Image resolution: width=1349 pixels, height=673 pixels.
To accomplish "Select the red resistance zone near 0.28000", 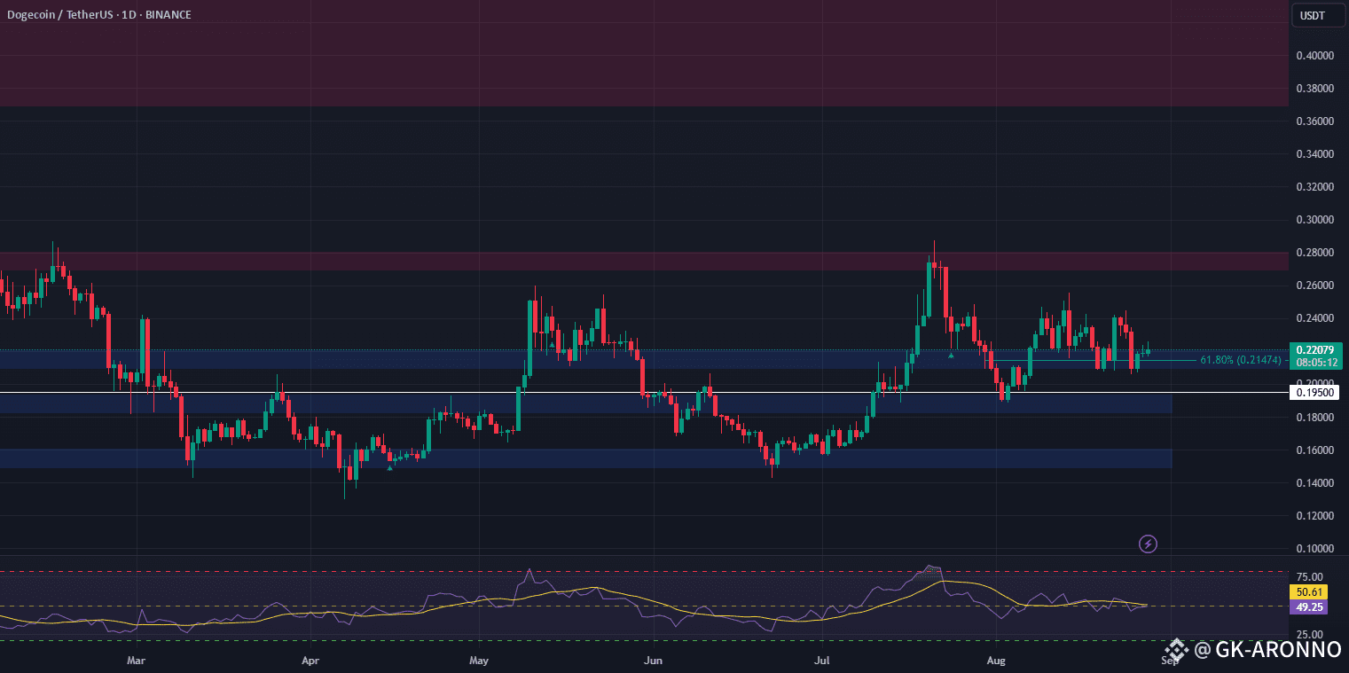I will click(643, 262).
